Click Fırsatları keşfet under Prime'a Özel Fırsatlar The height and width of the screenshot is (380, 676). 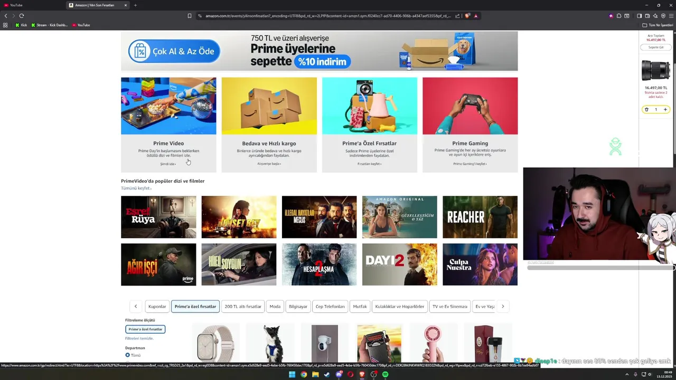click(x=369, y=164)
